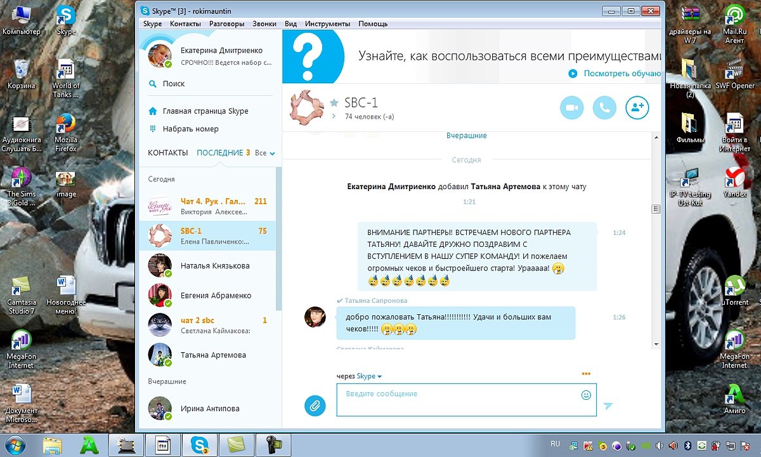
Task: Open conversation with Евгения Абраменко
Action: 208,296
